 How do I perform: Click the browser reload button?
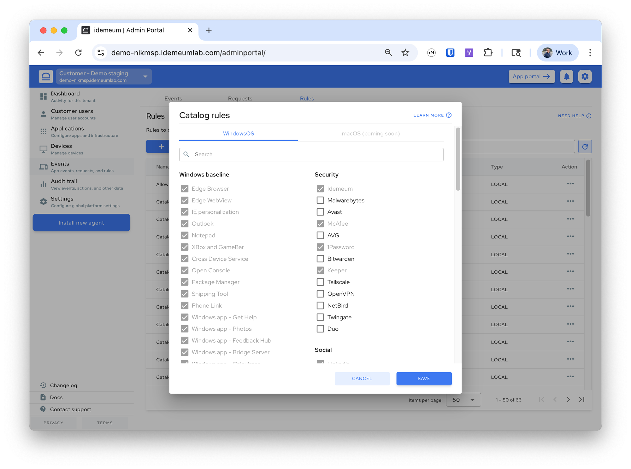click(x=79, y=53)
